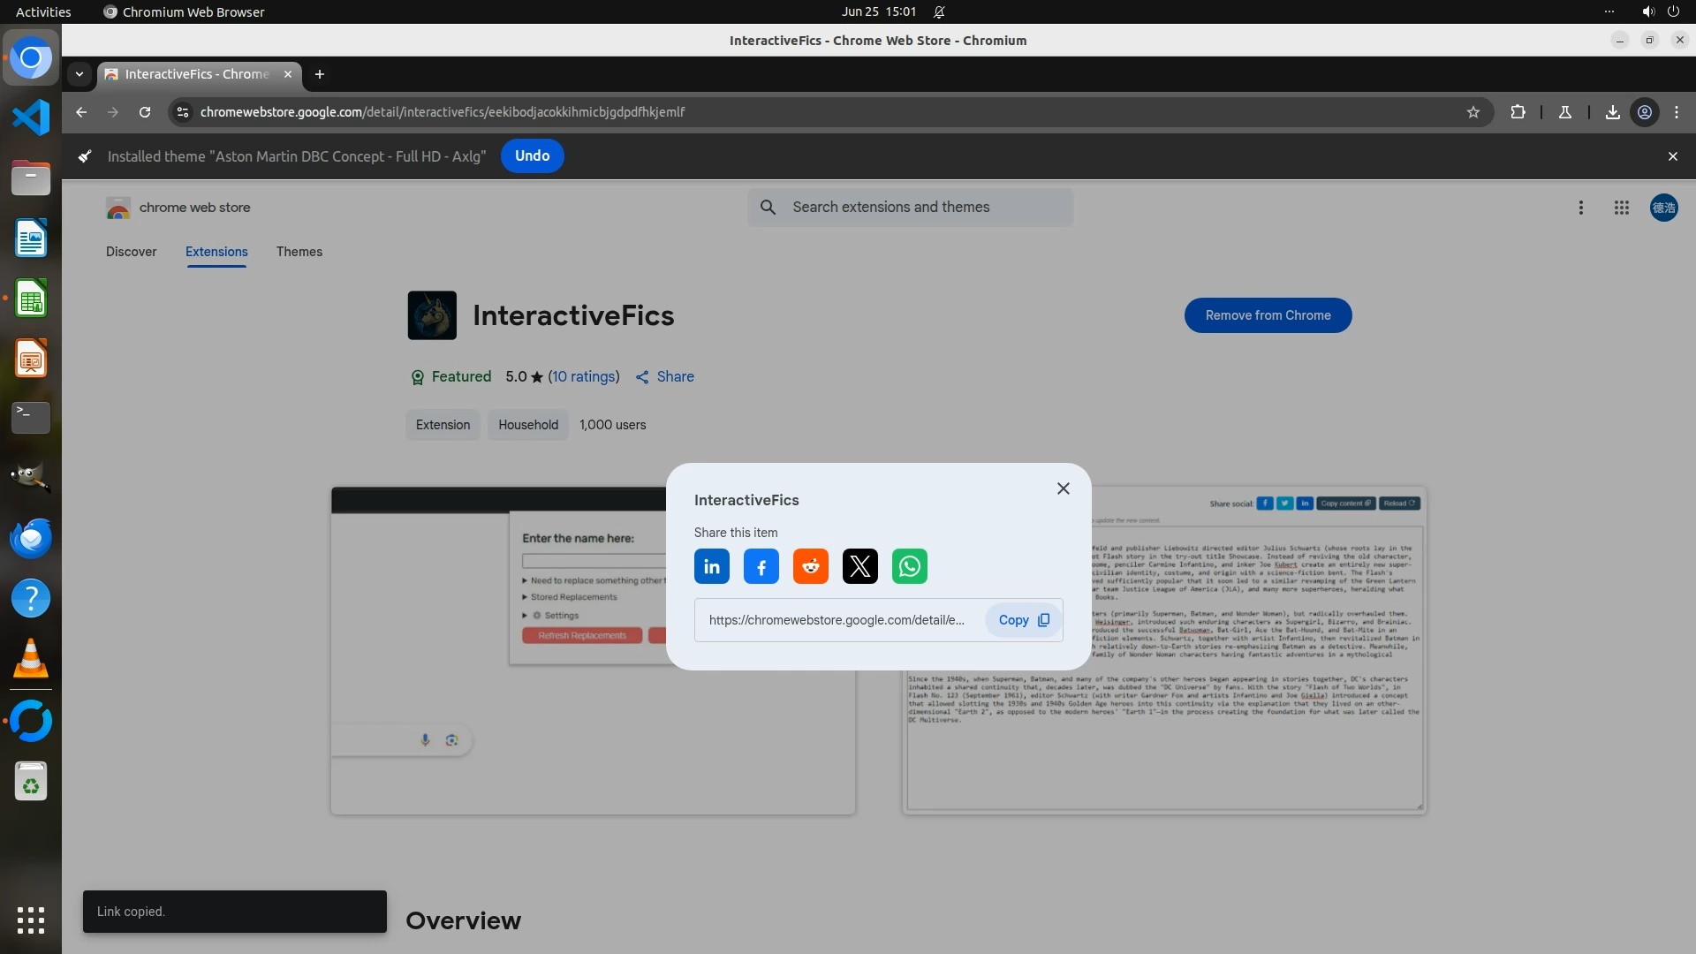Viewport: 1696px width, 954px height.
Task: Open Google apps grid
Action: [x=1621, y=208]
